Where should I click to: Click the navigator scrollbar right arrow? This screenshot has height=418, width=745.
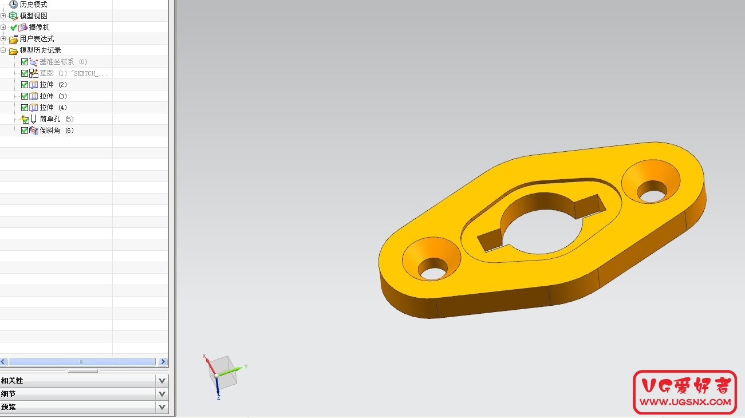click(163, 362)
